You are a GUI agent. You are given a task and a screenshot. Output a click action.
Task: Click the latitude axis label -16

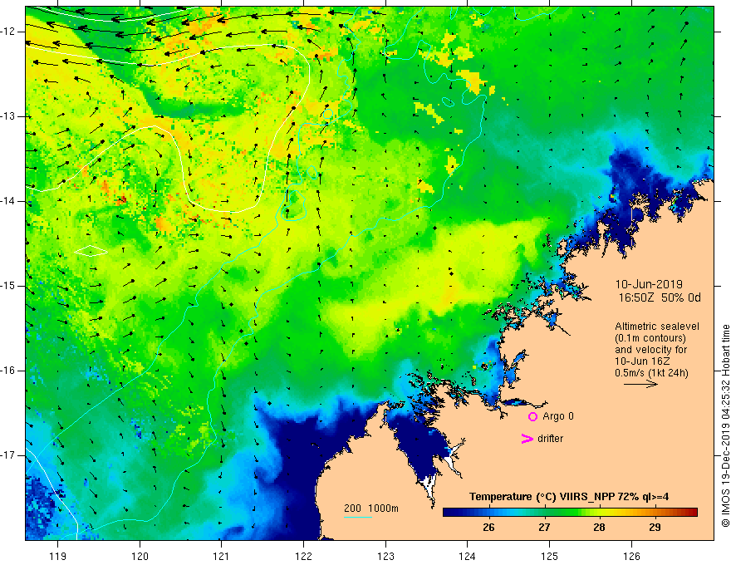point(9,371)
